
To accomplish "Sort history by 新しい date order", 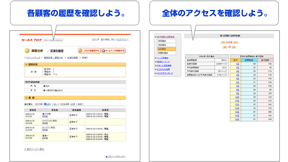I will click(x=47, y=104).
